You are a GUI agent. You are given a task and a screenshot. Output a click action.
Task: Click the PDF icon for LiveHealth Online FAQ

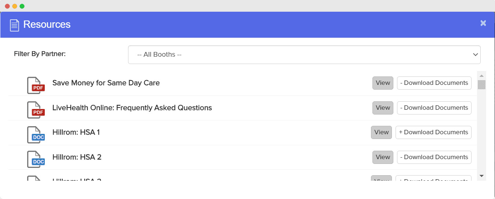[x=36, y=110]
